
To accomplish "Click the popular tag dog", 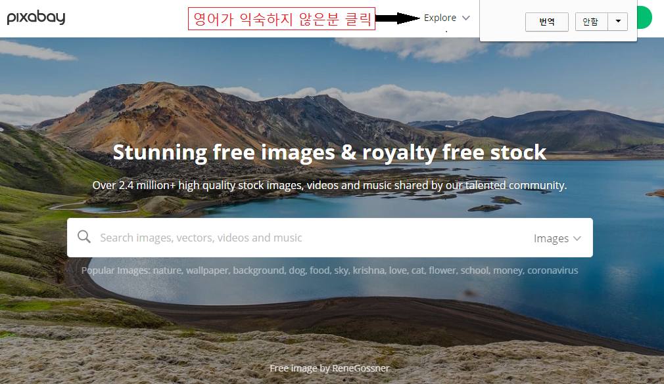I will [x=297, y=270].
